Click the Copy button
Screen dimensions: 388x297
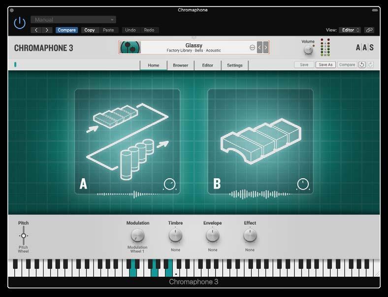(x=89, y=30)
